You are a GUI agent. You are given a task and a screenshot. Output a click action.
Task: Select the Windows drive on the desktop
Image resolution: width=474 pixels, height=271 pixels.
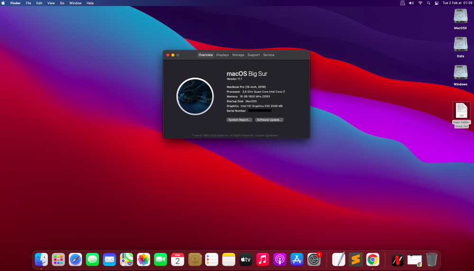[460, 75]
